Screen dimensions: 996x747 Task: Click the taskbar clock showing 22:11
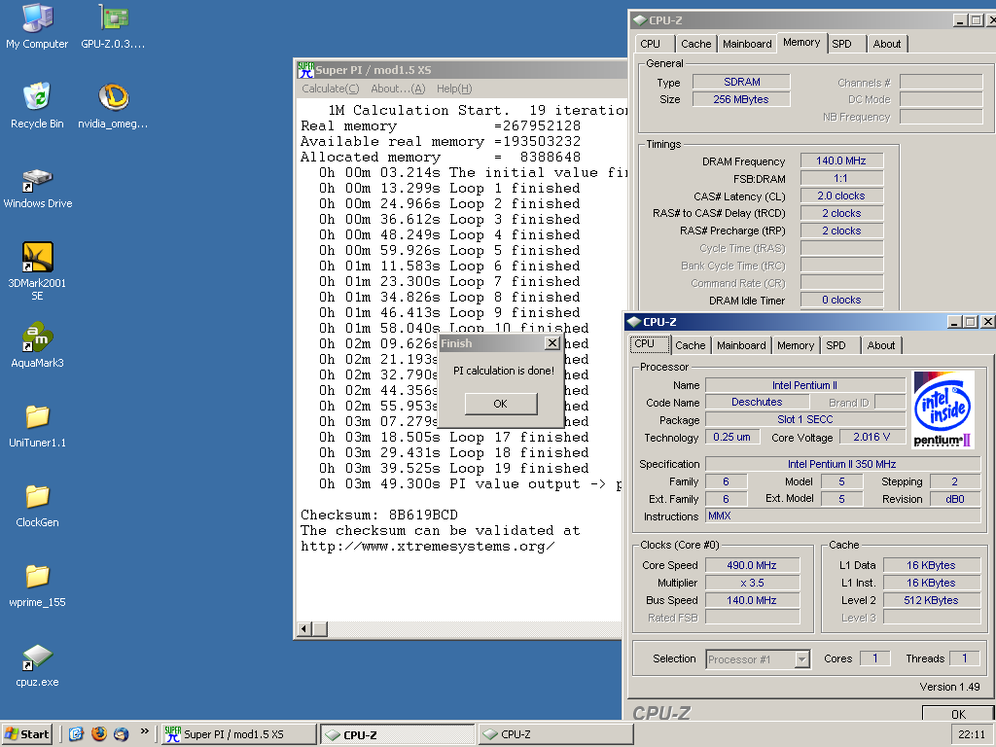coord(972,734)
